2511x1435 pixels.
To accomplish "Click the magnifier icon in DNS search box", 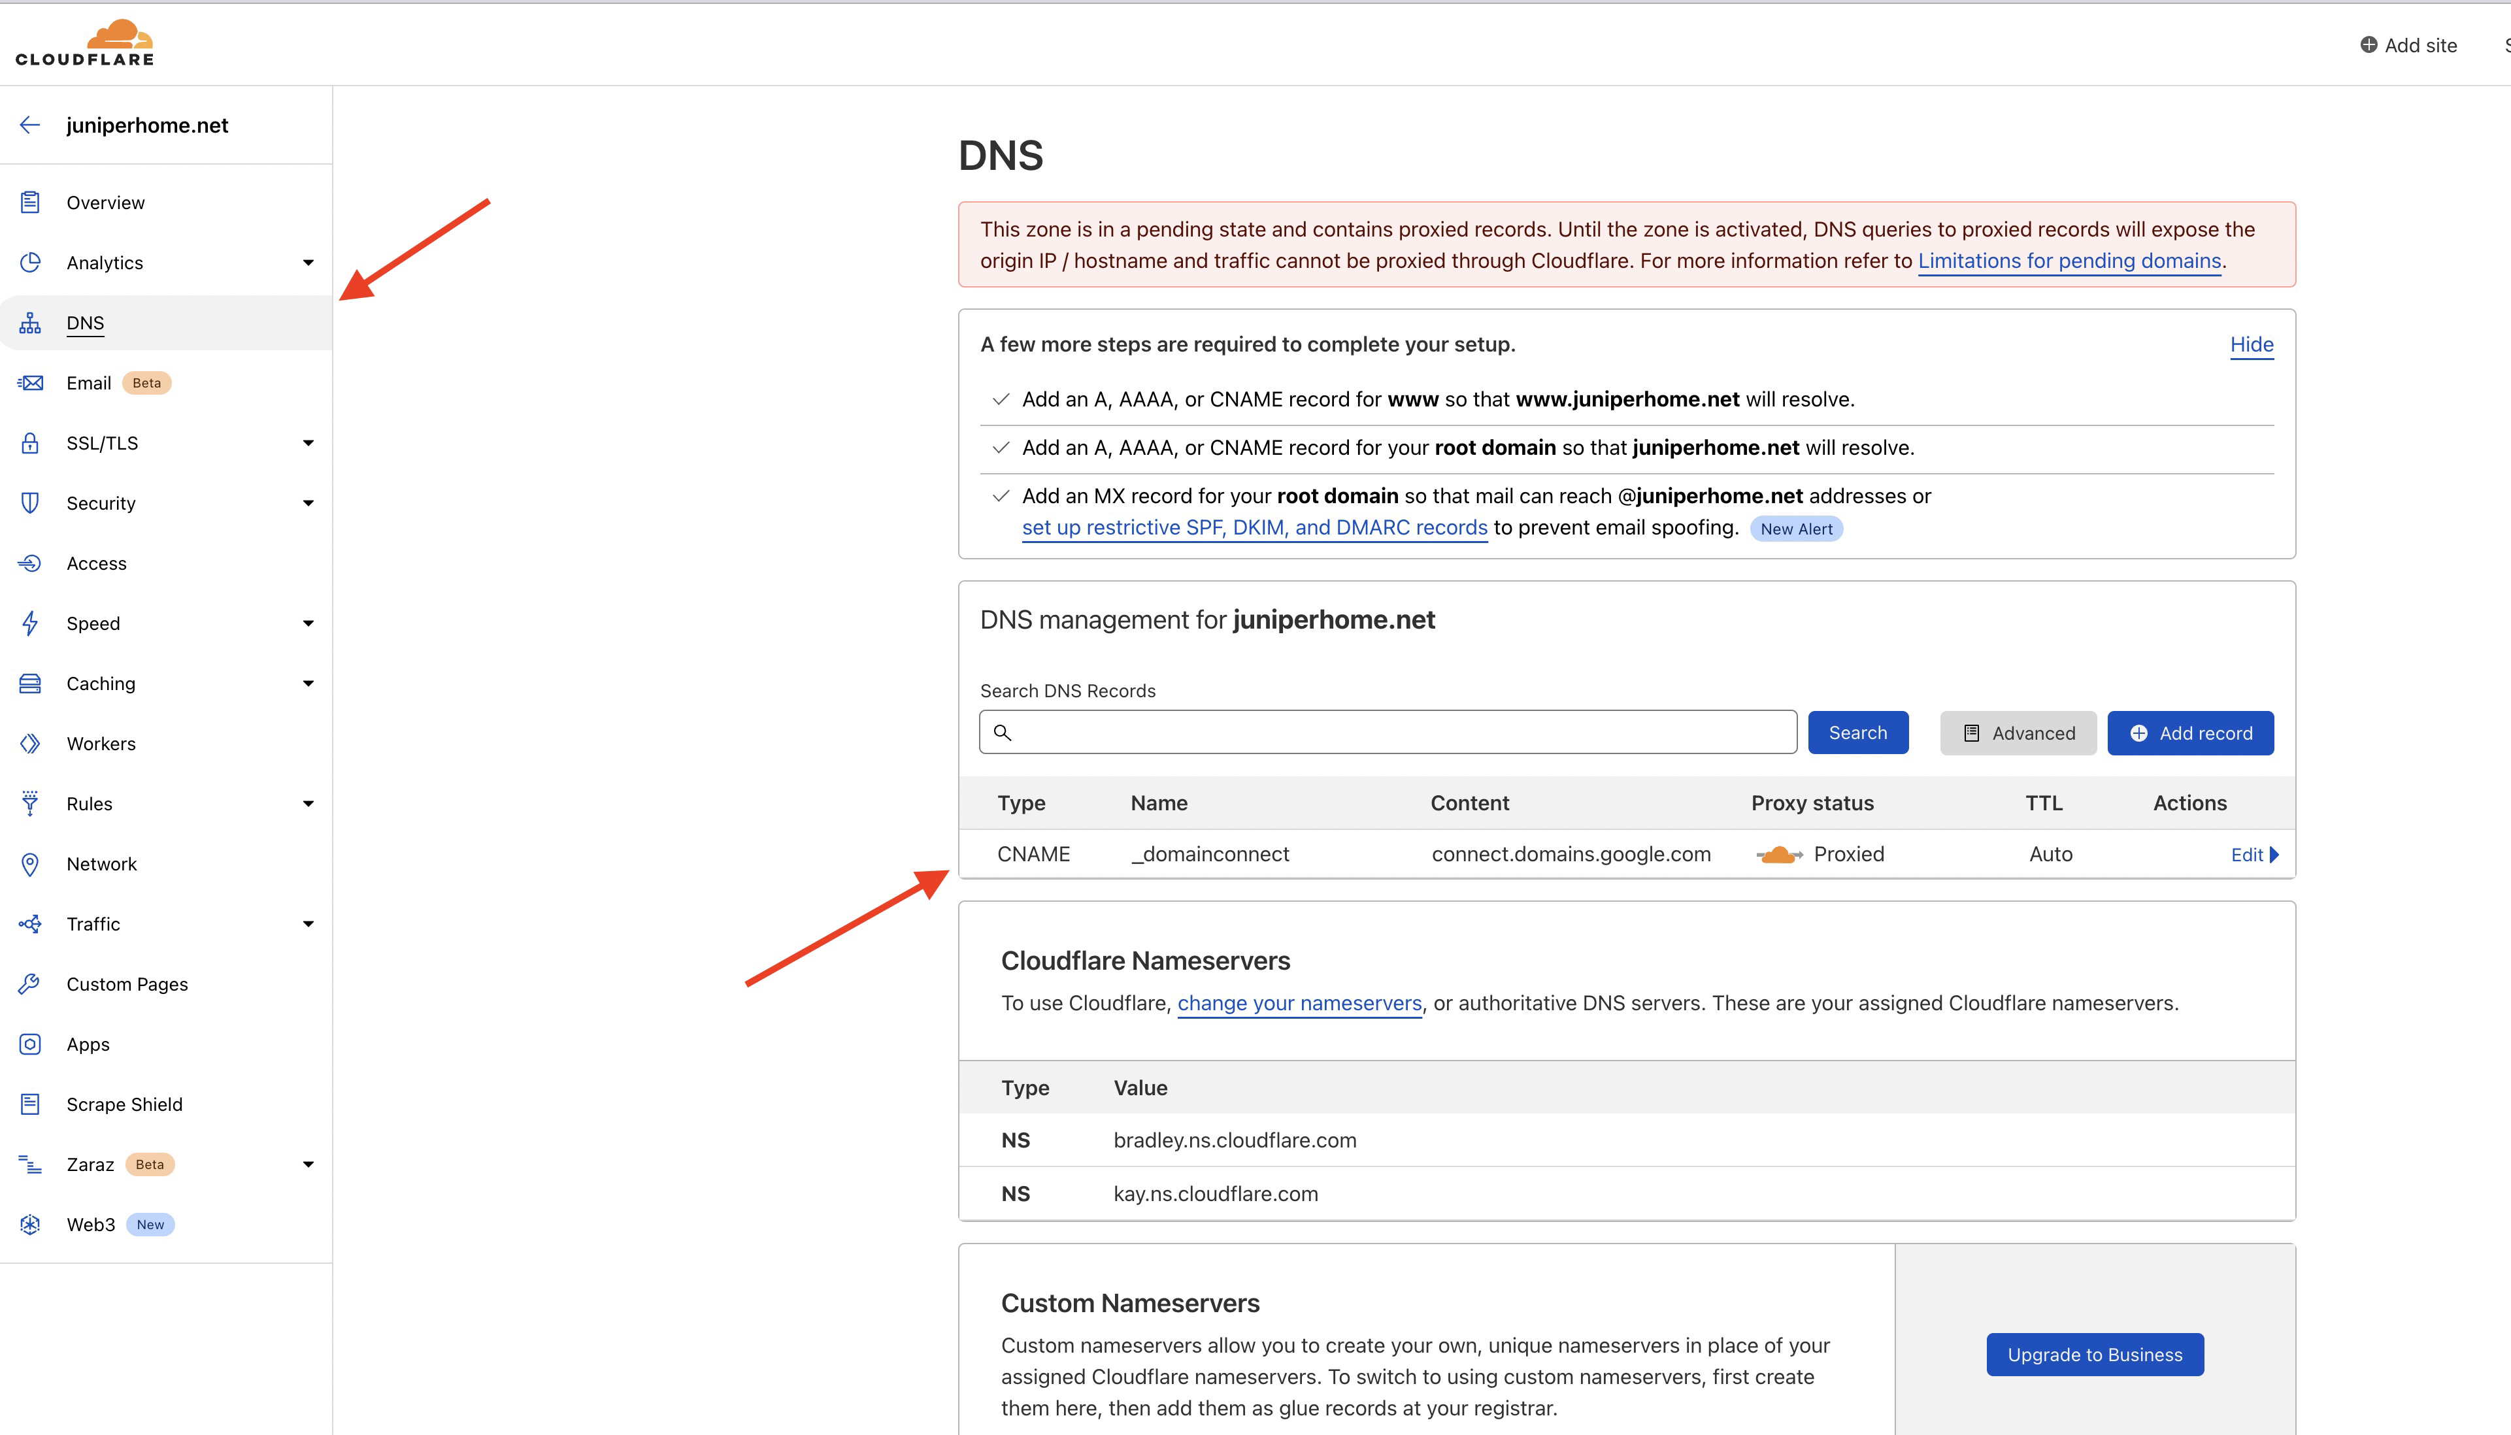I will [1002, 733].
